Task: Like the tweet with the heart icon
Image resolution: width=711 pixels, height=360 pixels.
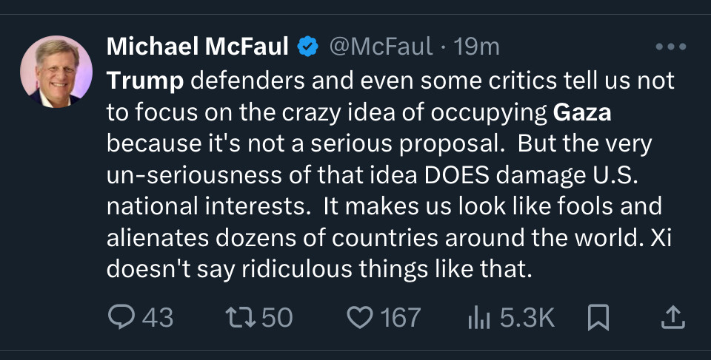Action: (360, 317)
